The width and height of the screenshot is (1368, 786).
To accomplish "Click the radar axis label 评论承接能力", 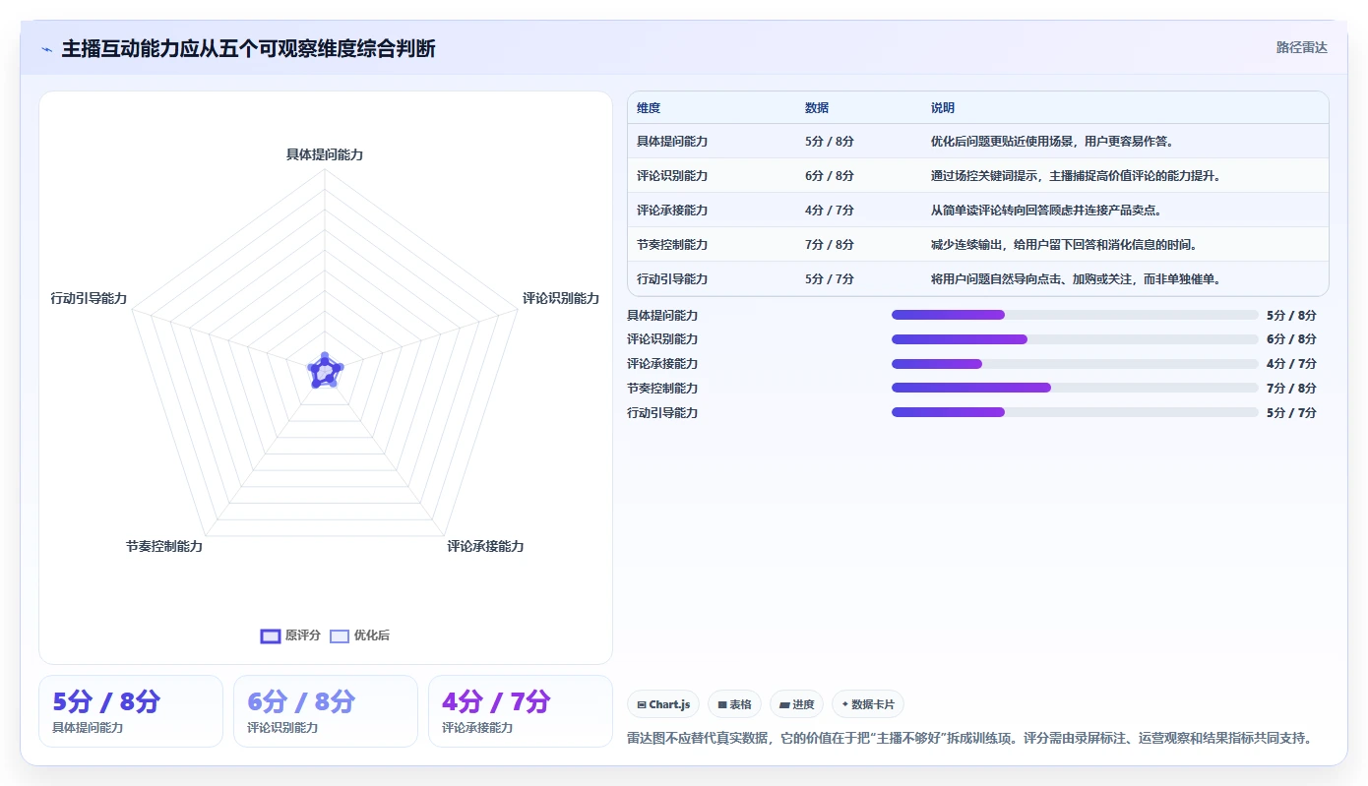I will click(x=485, y=546).
